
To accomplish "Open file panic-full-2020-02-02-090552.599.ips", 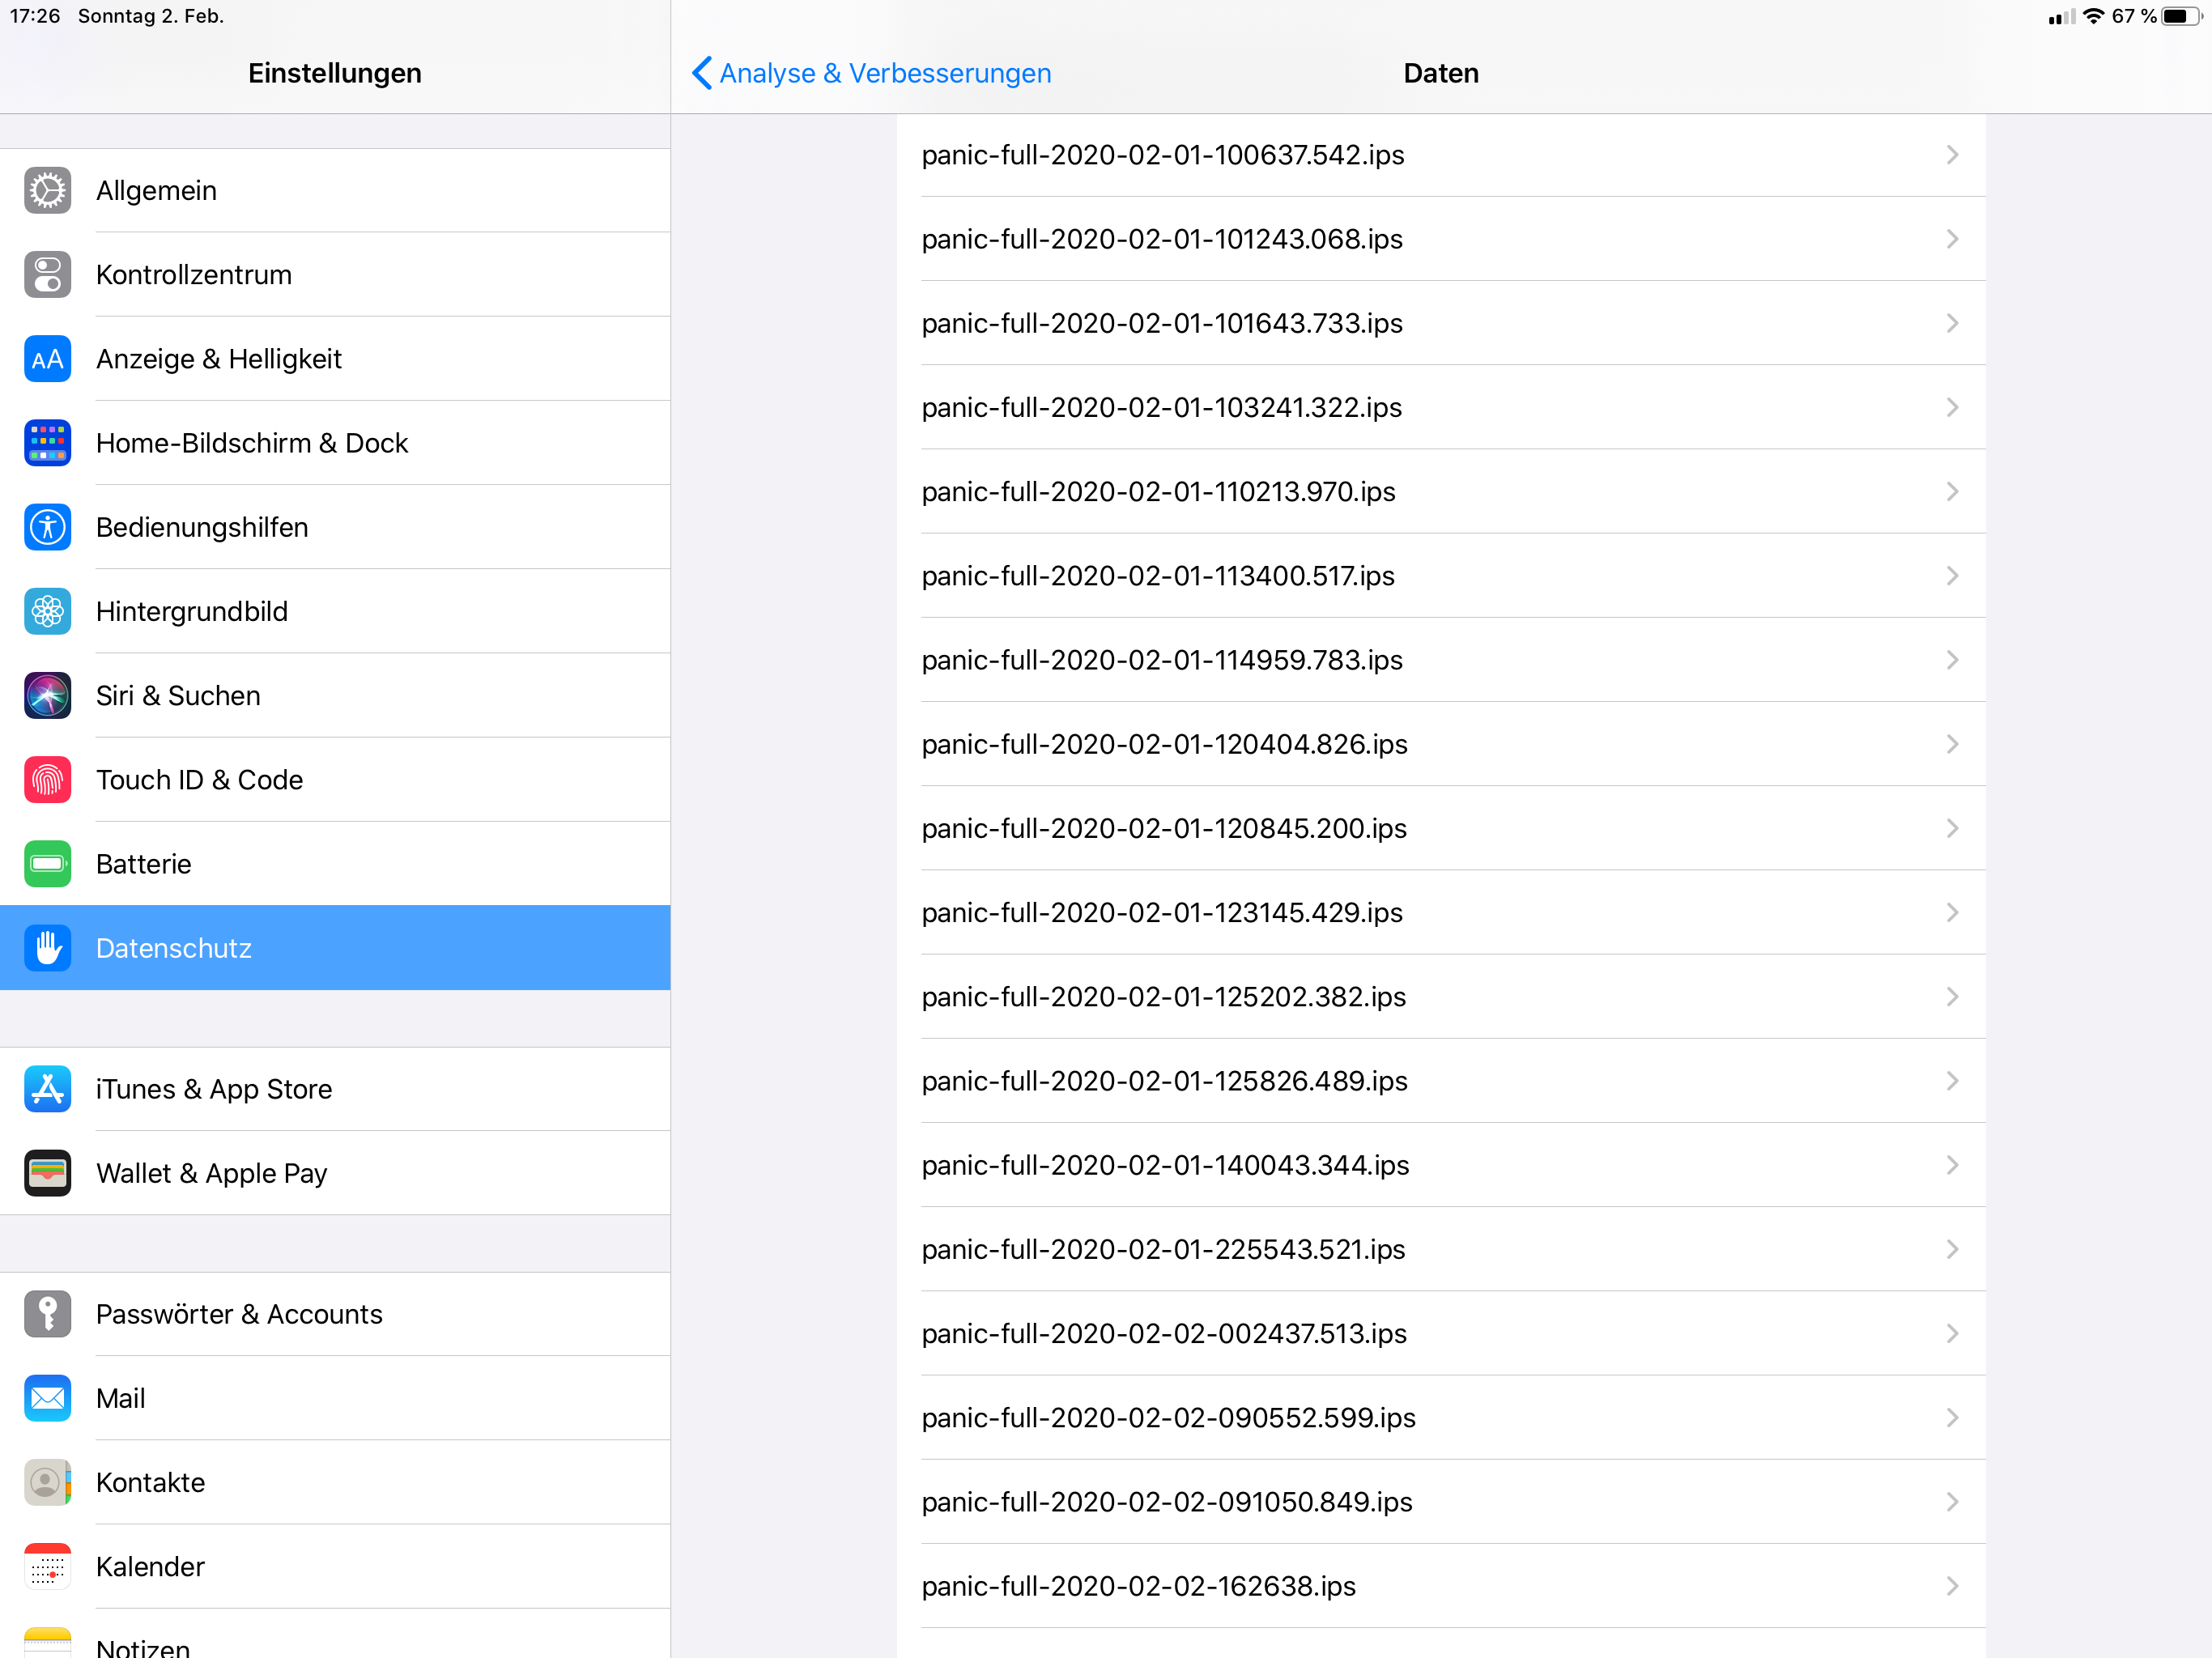I will [x=1168, y=1418].
